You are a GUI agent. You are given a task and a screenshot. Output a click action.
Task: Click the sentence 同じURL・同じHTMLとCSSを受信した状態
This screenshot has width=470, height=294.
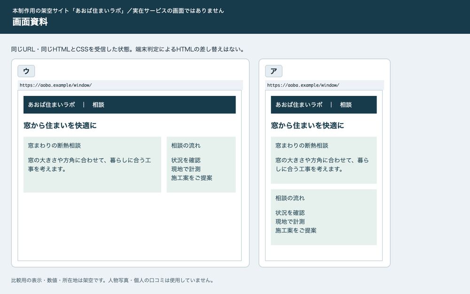pos(128,49)
